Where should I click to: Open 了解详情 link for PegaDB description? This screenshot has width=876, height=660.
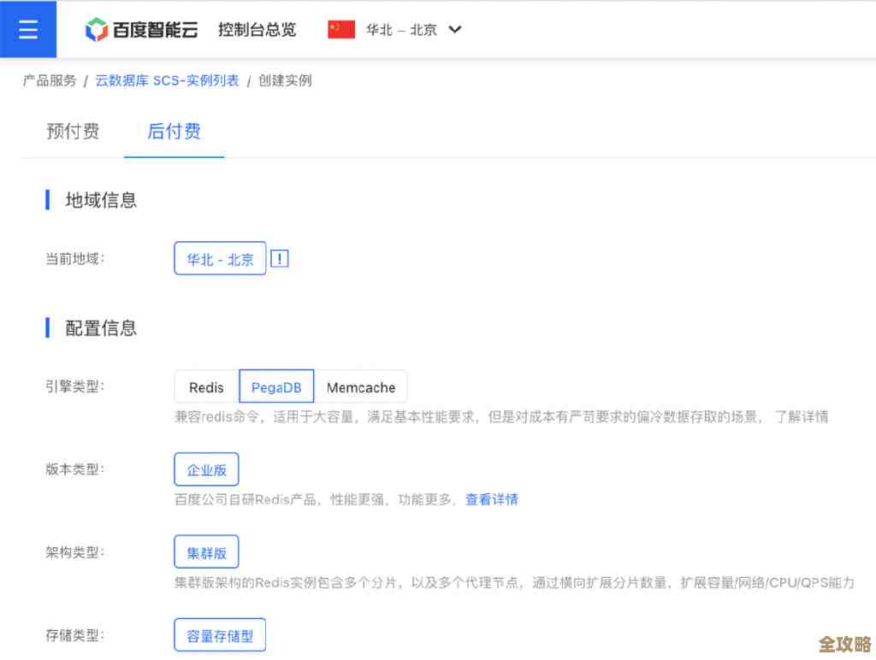click(x=803, y=416)
